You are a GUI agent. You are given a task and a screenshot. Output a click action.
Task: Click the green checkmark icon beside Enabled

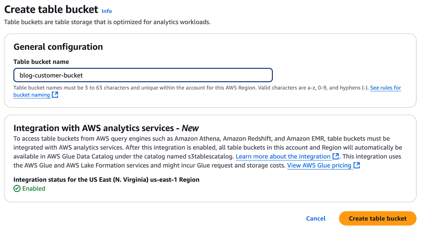click(17, 189)
